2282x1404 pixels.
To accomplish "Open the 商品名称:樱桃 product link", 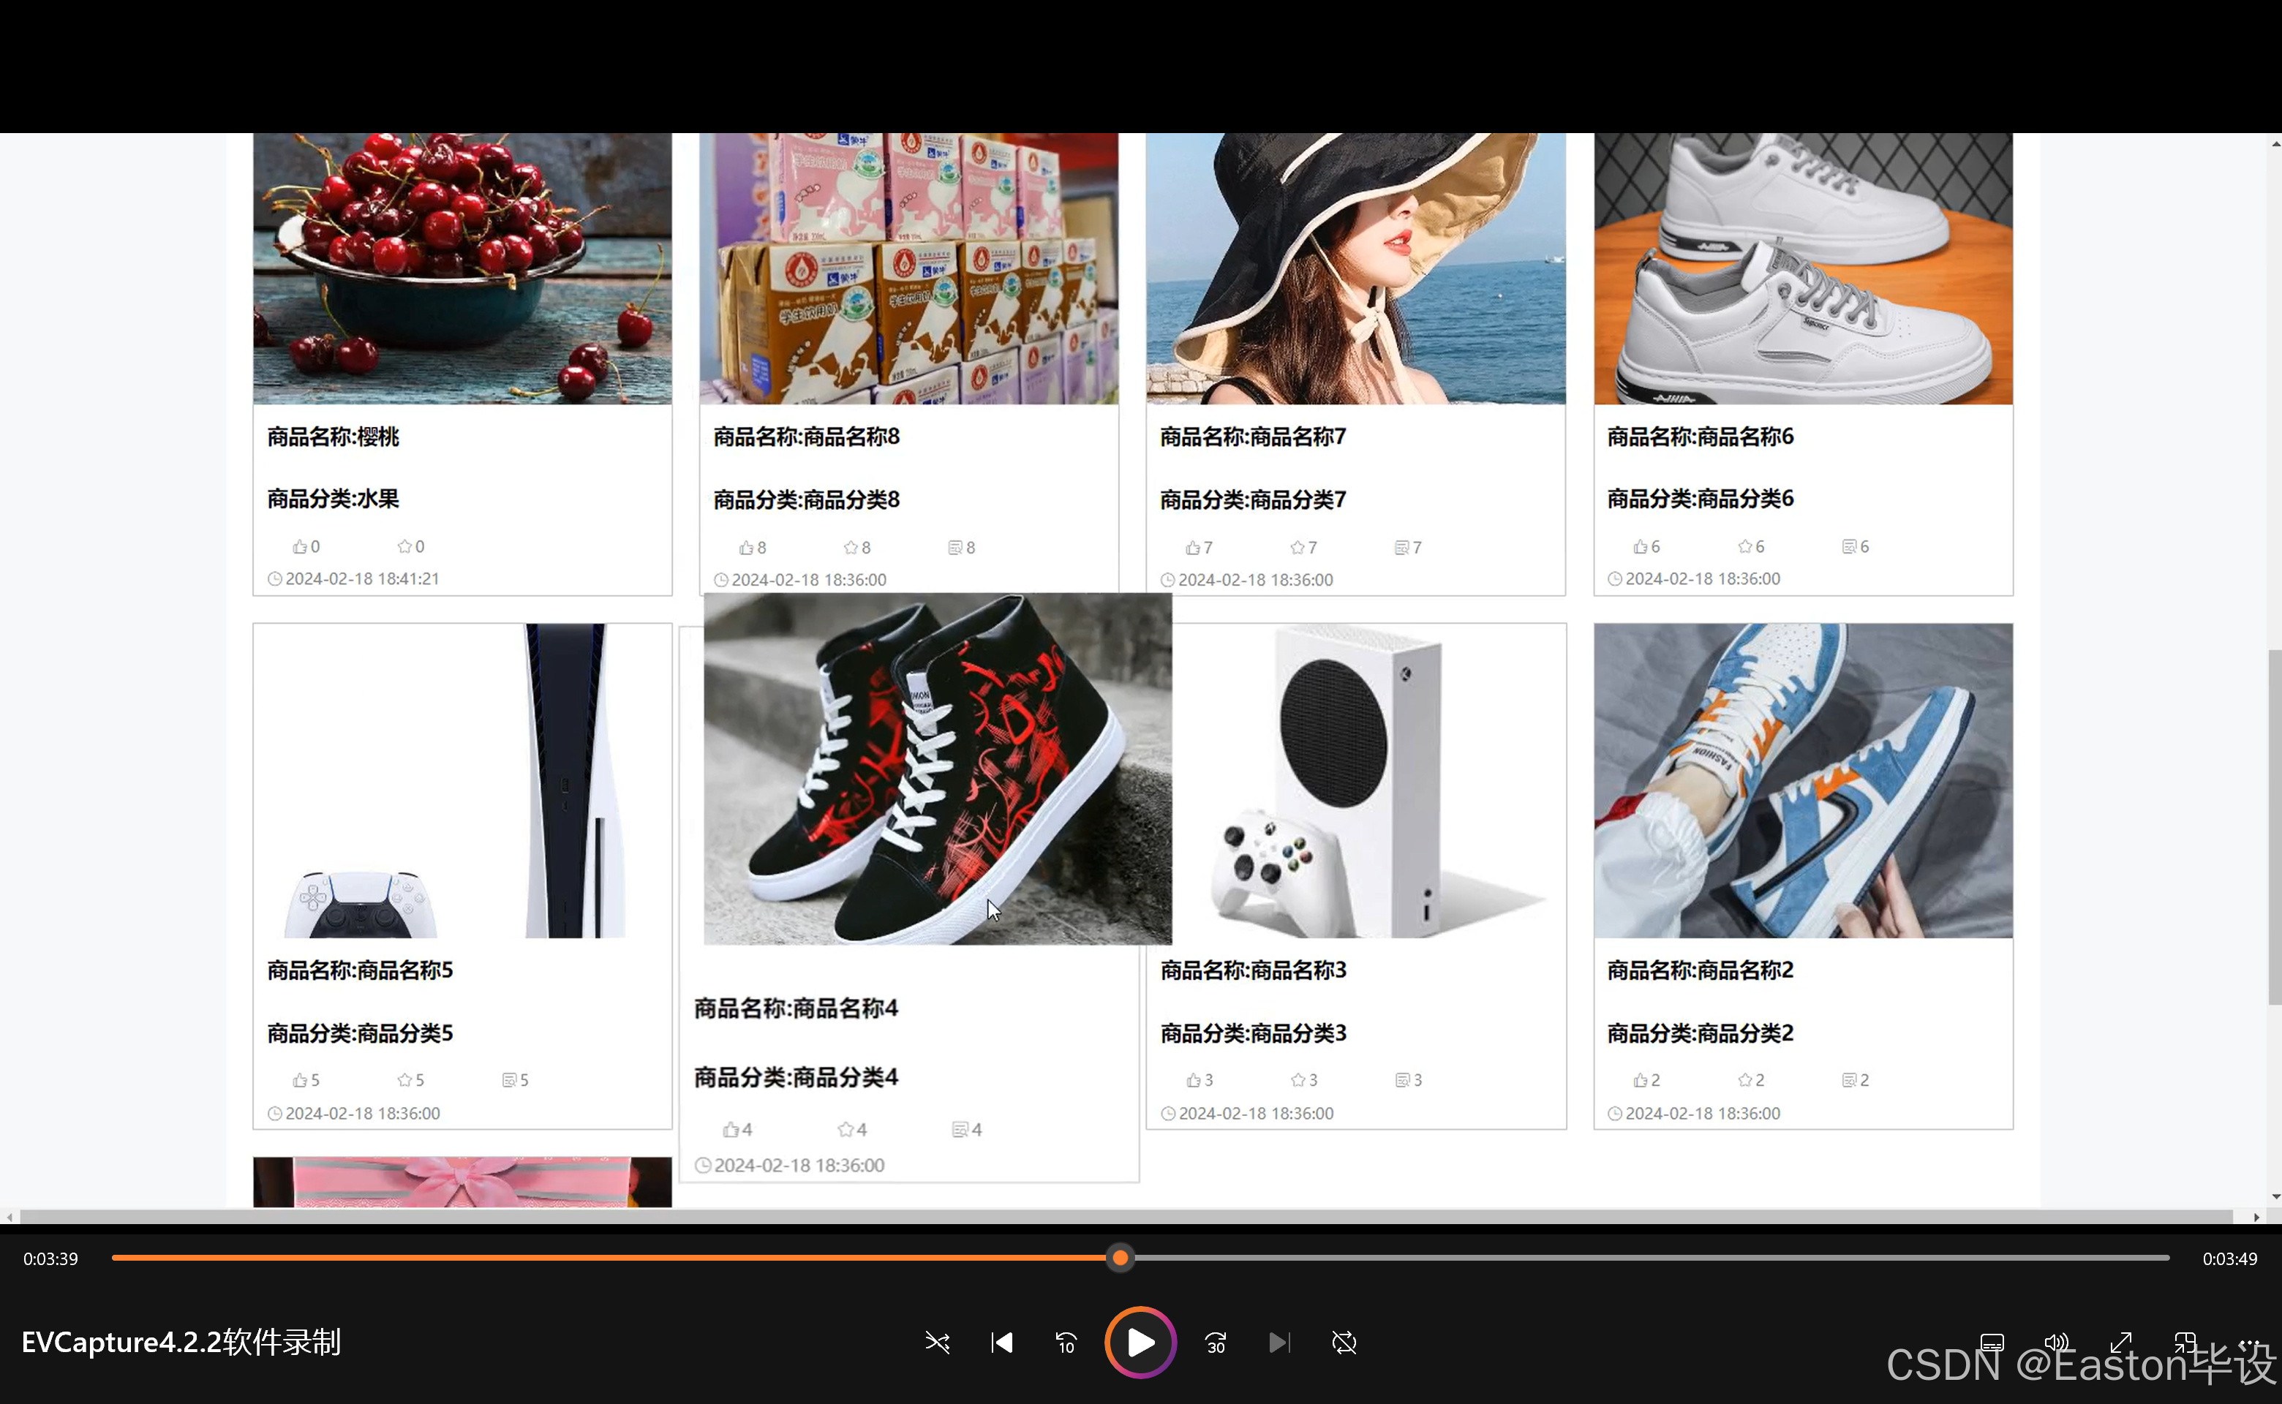I will click(331, 437).
